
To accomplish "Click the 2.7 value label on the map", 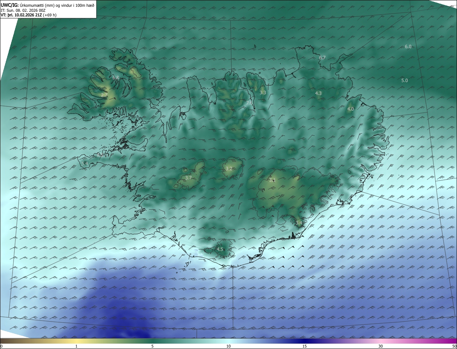I will click(x=104, y=95).
